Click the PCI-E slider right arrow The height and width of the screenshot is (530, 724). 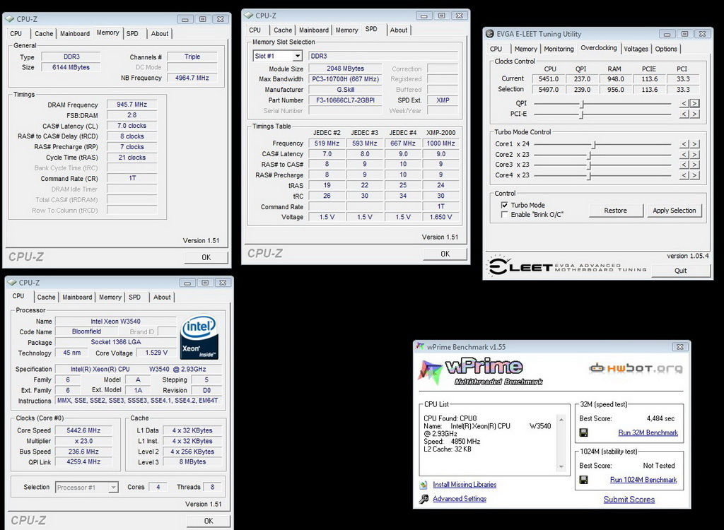point(694,114)
